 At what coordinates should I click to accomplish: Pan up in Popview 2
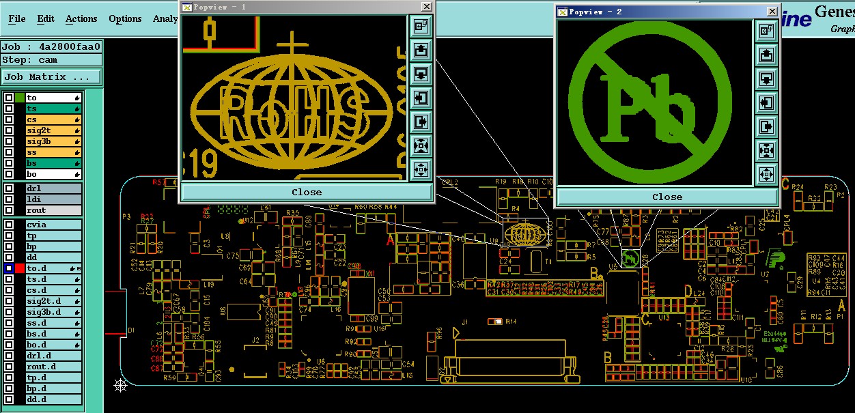click(767, 55)
